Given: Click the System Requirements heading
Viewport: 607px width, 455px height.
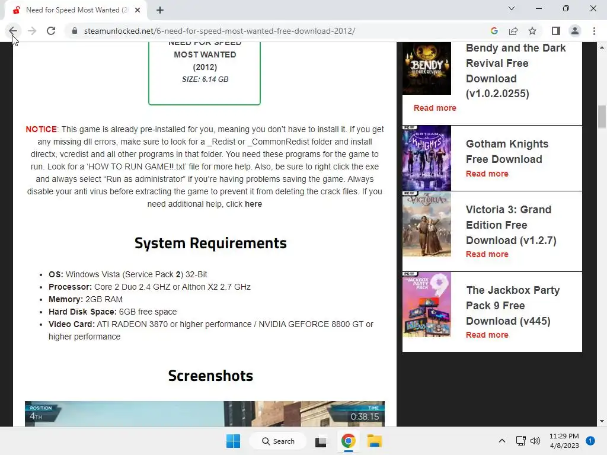Looking at the screenshot, I should pyautogui.click(x=210, y=243).
